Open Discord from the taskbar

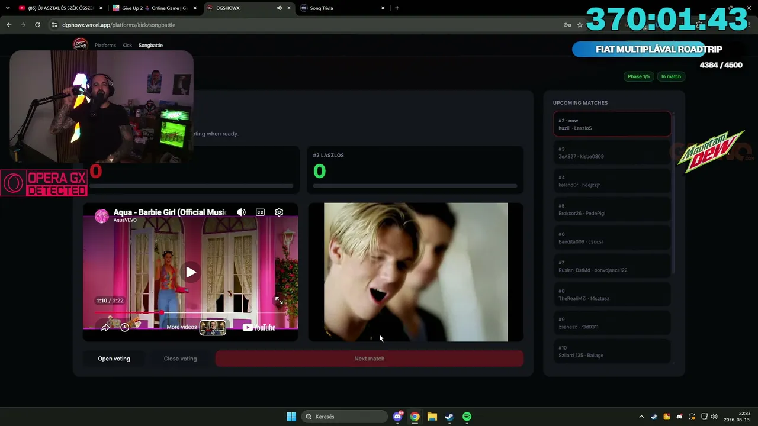(x=398, y=417)
